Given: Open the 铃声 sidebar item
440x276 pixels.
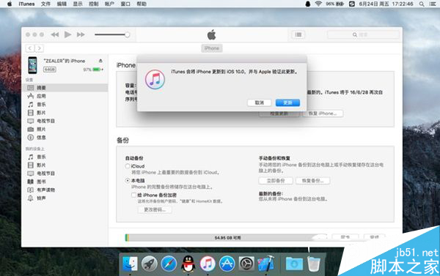Looking at the screenshot, I should point(65,198).
